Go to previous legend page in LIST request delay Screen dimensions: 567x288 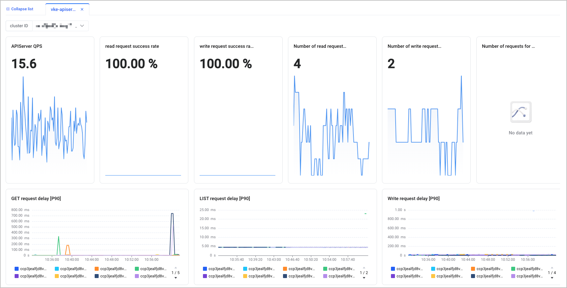(x=364, y=267)
